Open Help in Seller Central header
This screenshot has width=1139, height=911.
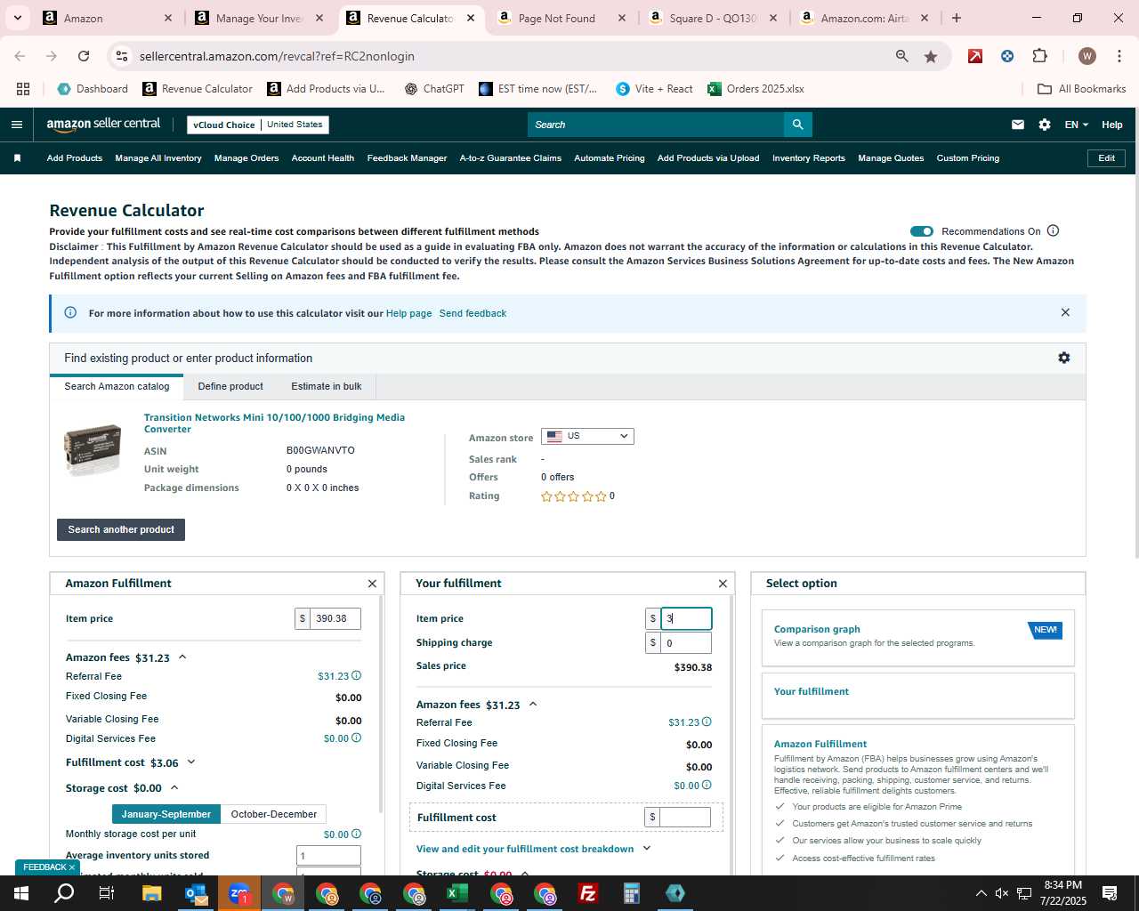point(1112,125)
